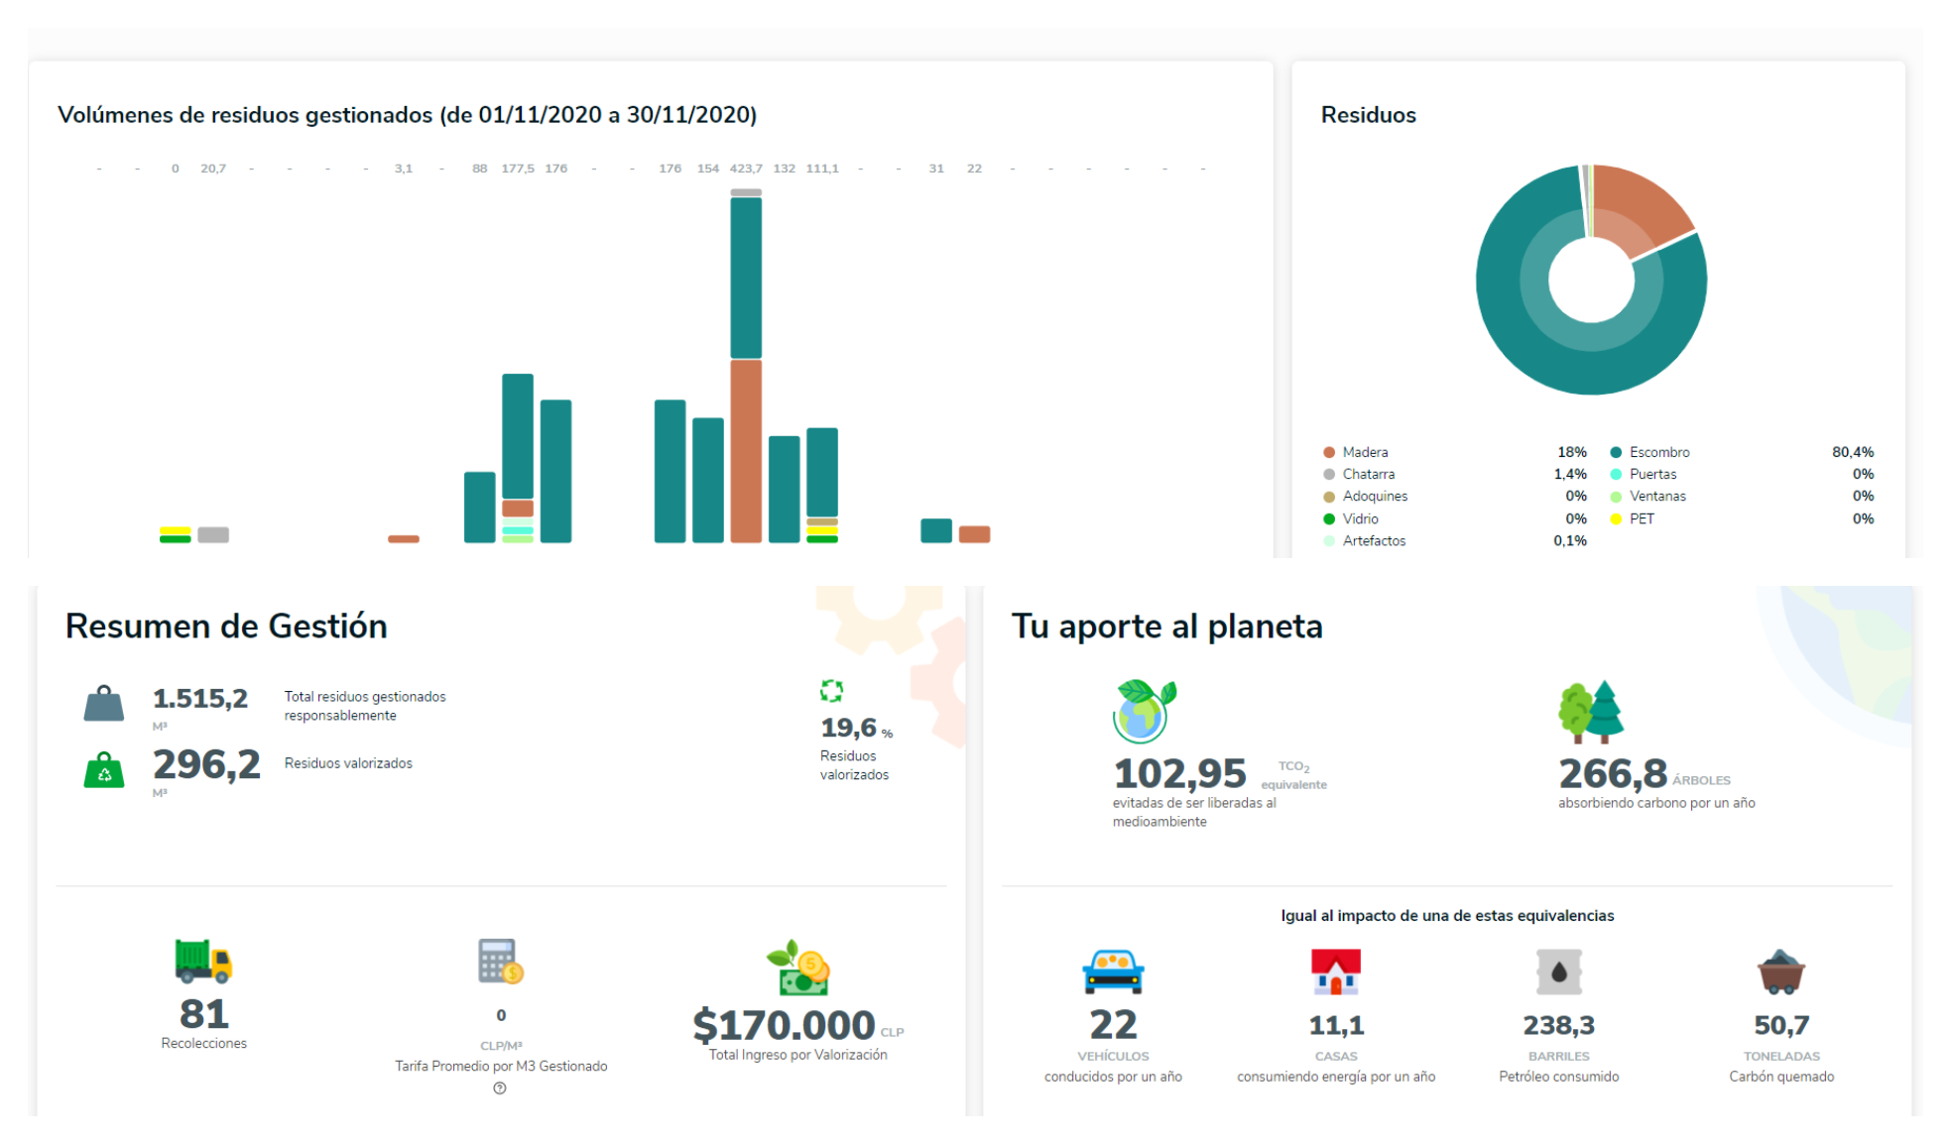Click the money bills valorización icon
This screenshot has height=1144, width=1951.
click(798, 969)
